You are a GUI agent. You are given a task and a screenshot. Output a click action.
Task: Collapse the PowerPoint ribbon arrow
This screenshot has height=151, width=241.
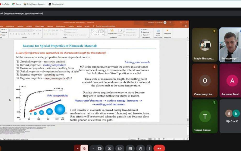pos(187,37)
